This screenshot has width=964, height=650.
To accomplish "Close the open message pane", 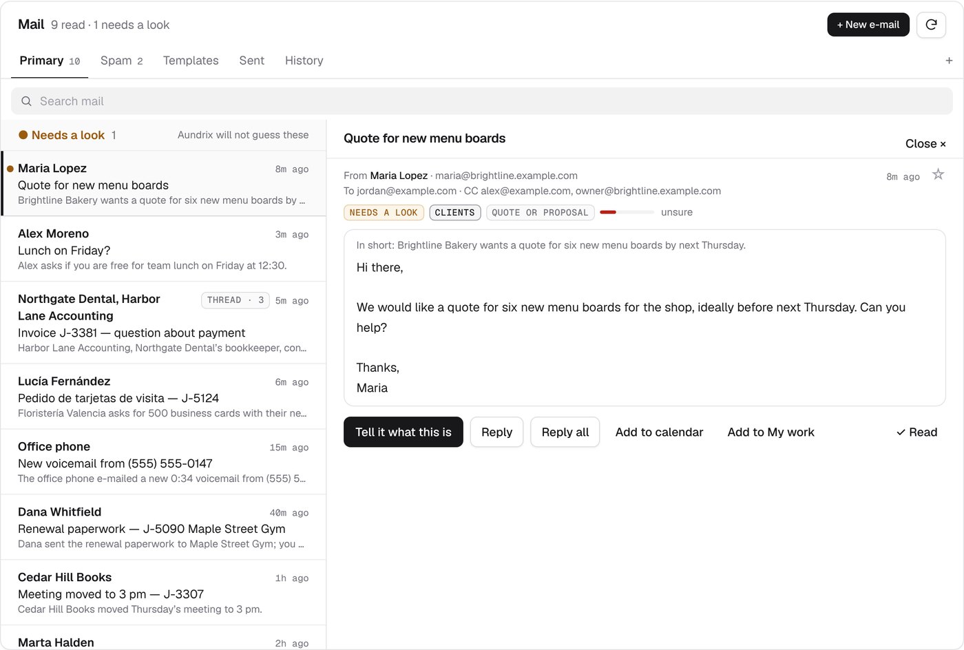I will coord(925,144).
